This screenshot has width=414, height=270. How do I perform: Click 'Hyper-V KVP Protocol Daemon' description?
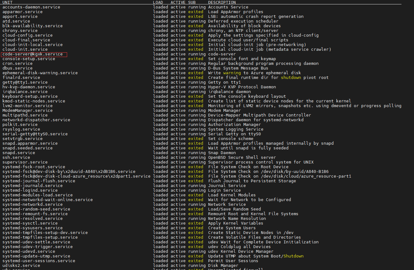tap(242, 87)
